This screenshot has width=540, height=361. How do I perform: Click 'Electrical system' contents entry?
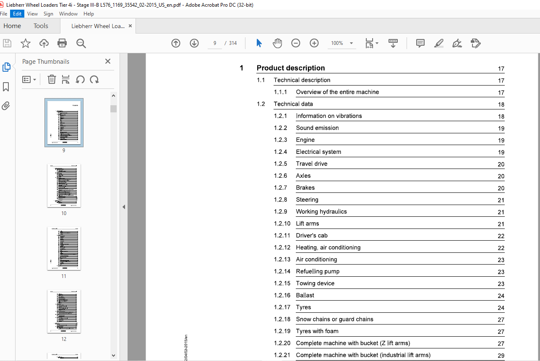coord(318,152)
